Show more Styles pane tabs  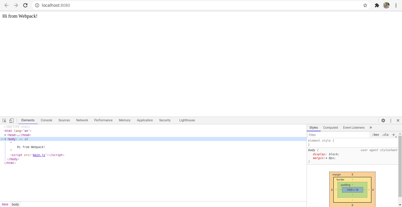(x=370, y=127)
